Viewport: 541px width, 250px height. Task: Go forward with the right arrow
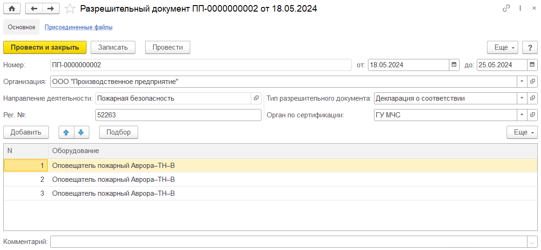tap(51, 8)
